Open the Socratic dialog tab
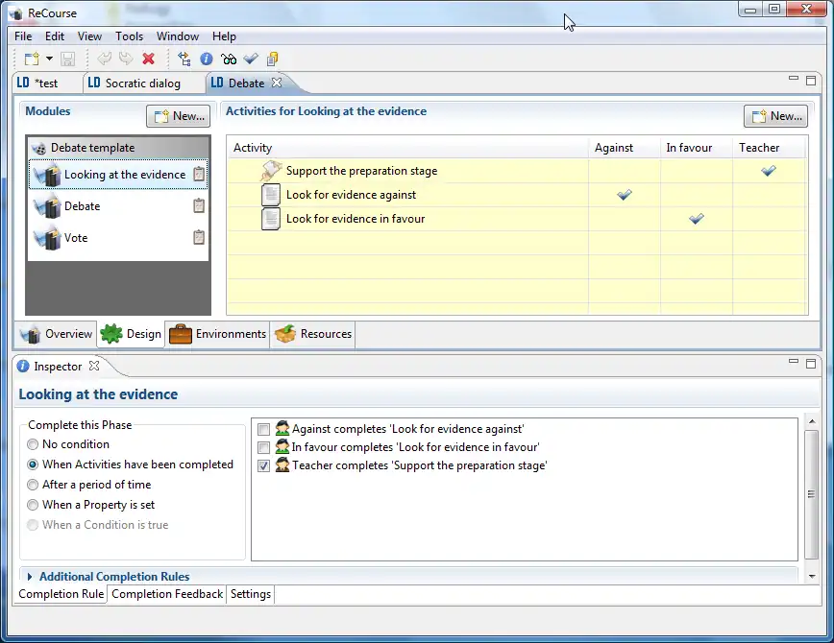The height and width of the screenshot is (643, 834). pos(142,83)
